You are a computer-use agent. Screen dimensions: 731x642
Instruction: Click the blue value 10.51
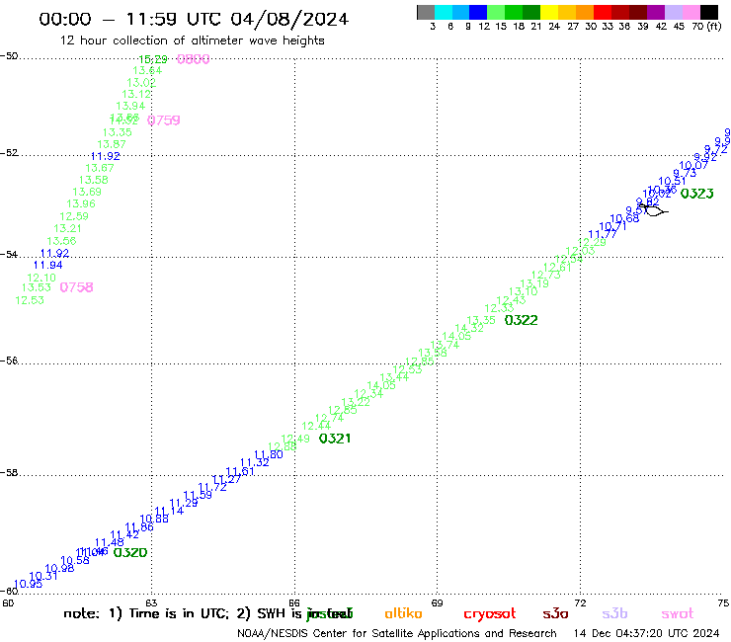[673, 181]
